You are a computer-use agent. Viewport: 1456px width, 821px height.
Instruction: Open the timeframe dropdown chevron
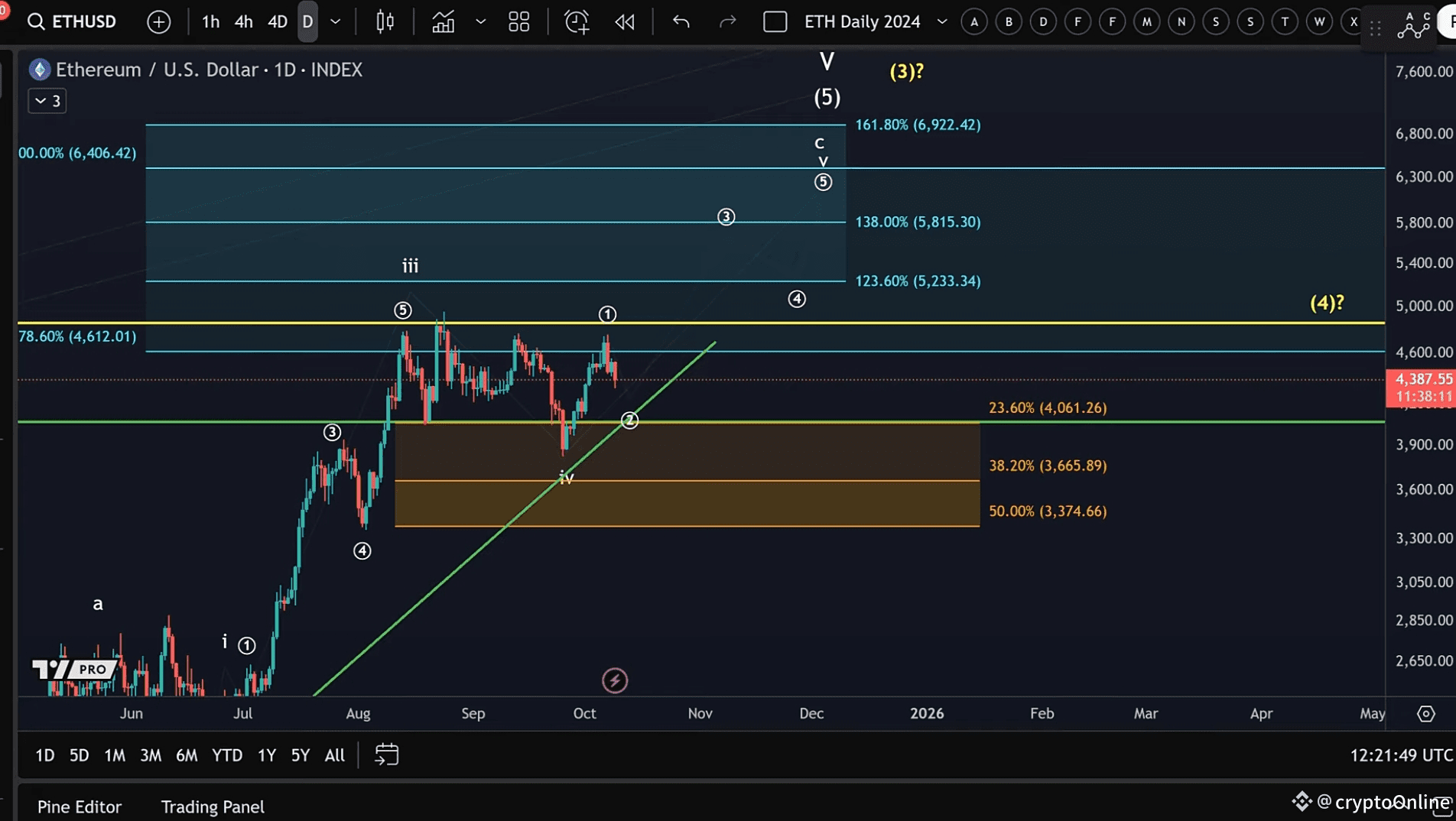pyautogui.click(x=335, y=21)
